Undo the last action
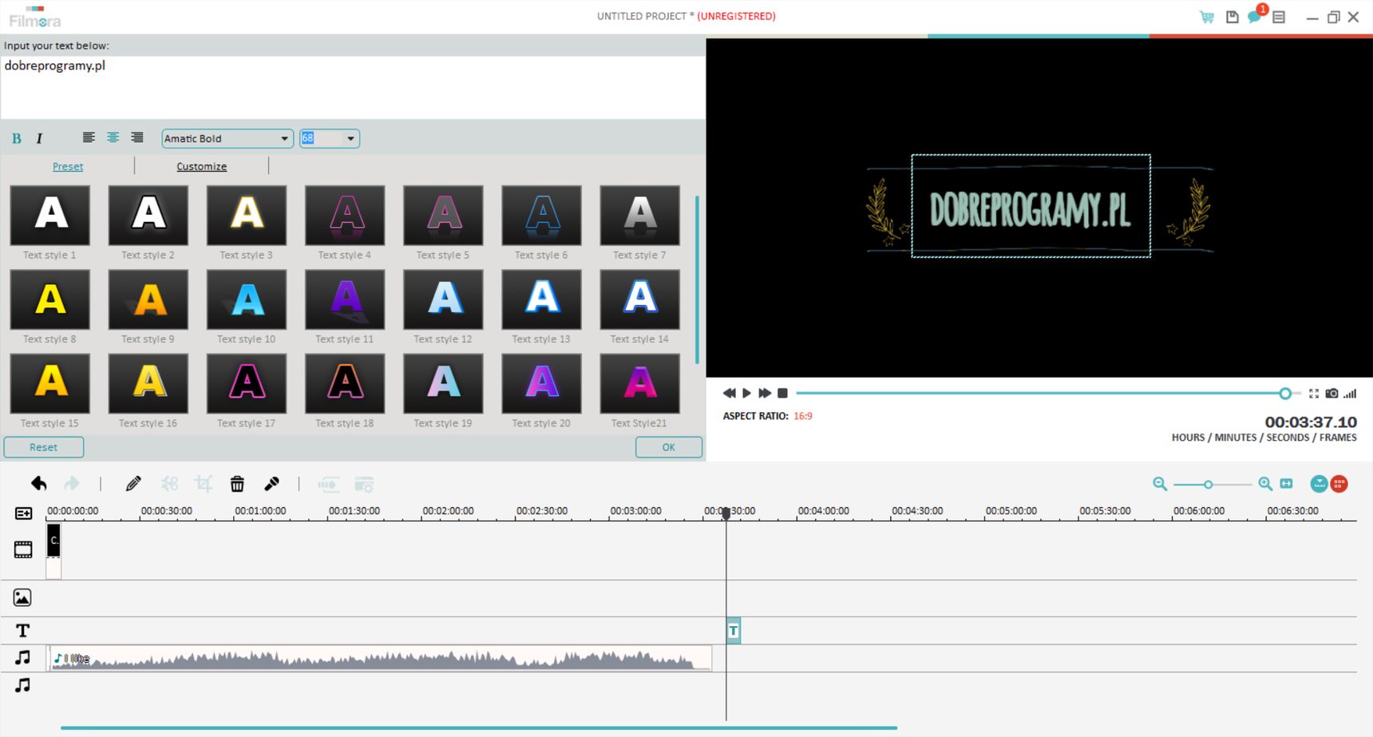Image resolution: width=1373 pixels, height=737 pixels. pyautogui.click(x=38, y=483)
